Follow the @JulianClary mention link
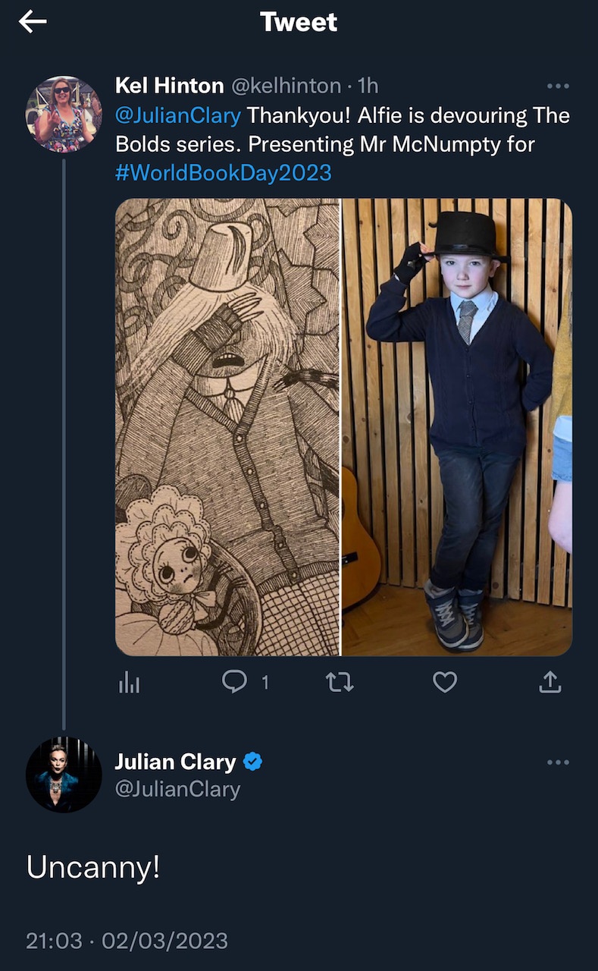Screen dimensions: 598x971 point(178,116)
